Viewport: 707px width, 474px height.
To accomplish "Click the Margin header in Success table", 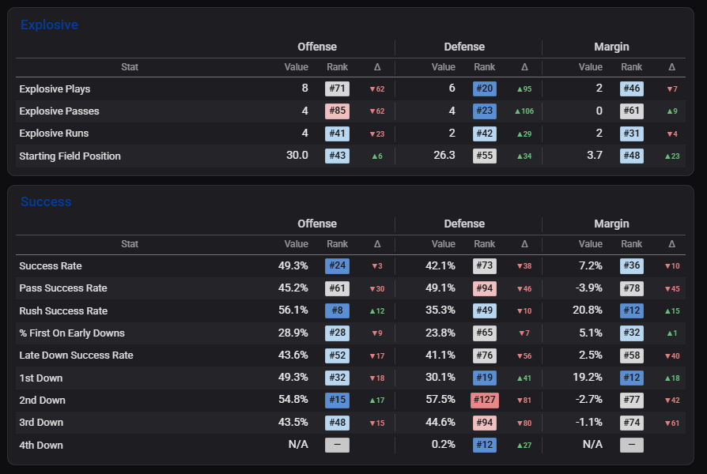I will pyautogui.click(x=611, y=224).
